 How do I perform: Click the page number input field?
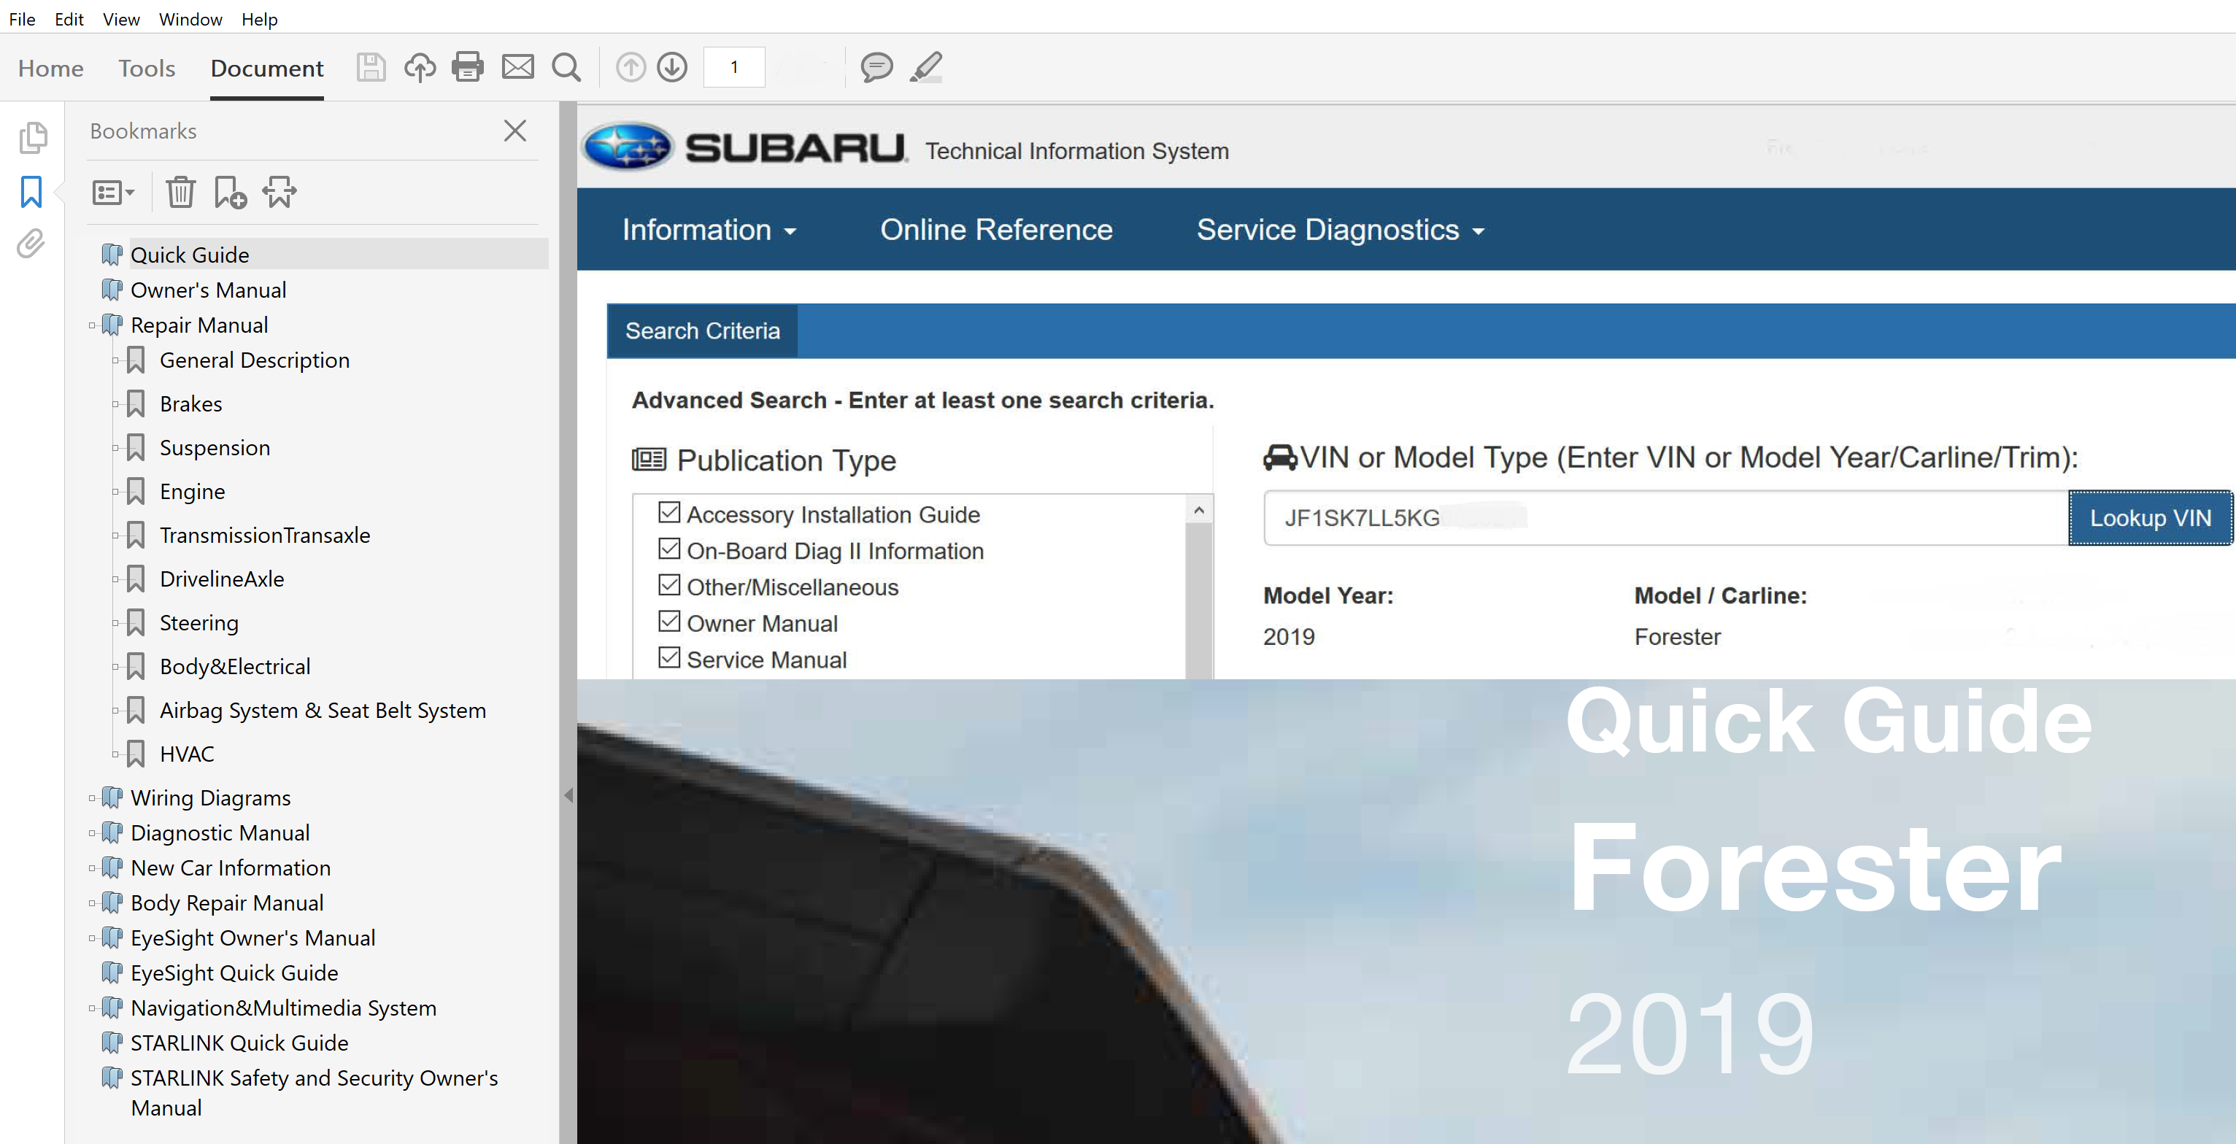point(733,67)
